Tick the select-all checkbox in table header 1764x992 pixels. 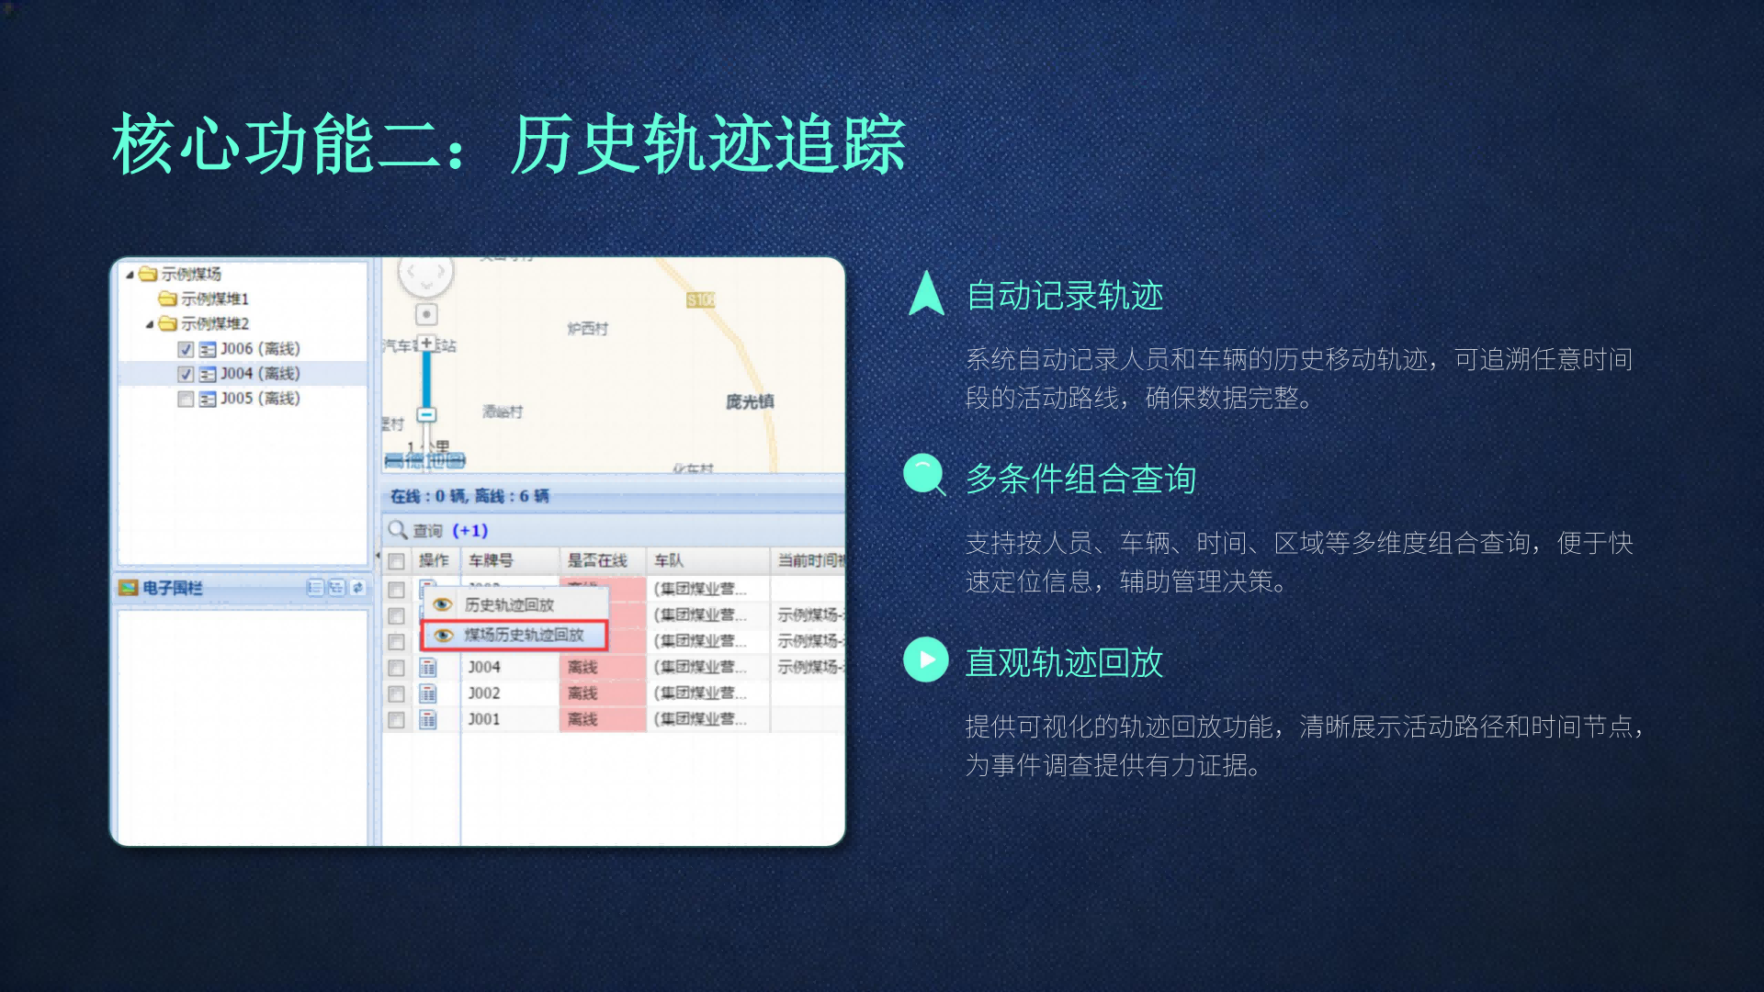[x=397, y=561]
